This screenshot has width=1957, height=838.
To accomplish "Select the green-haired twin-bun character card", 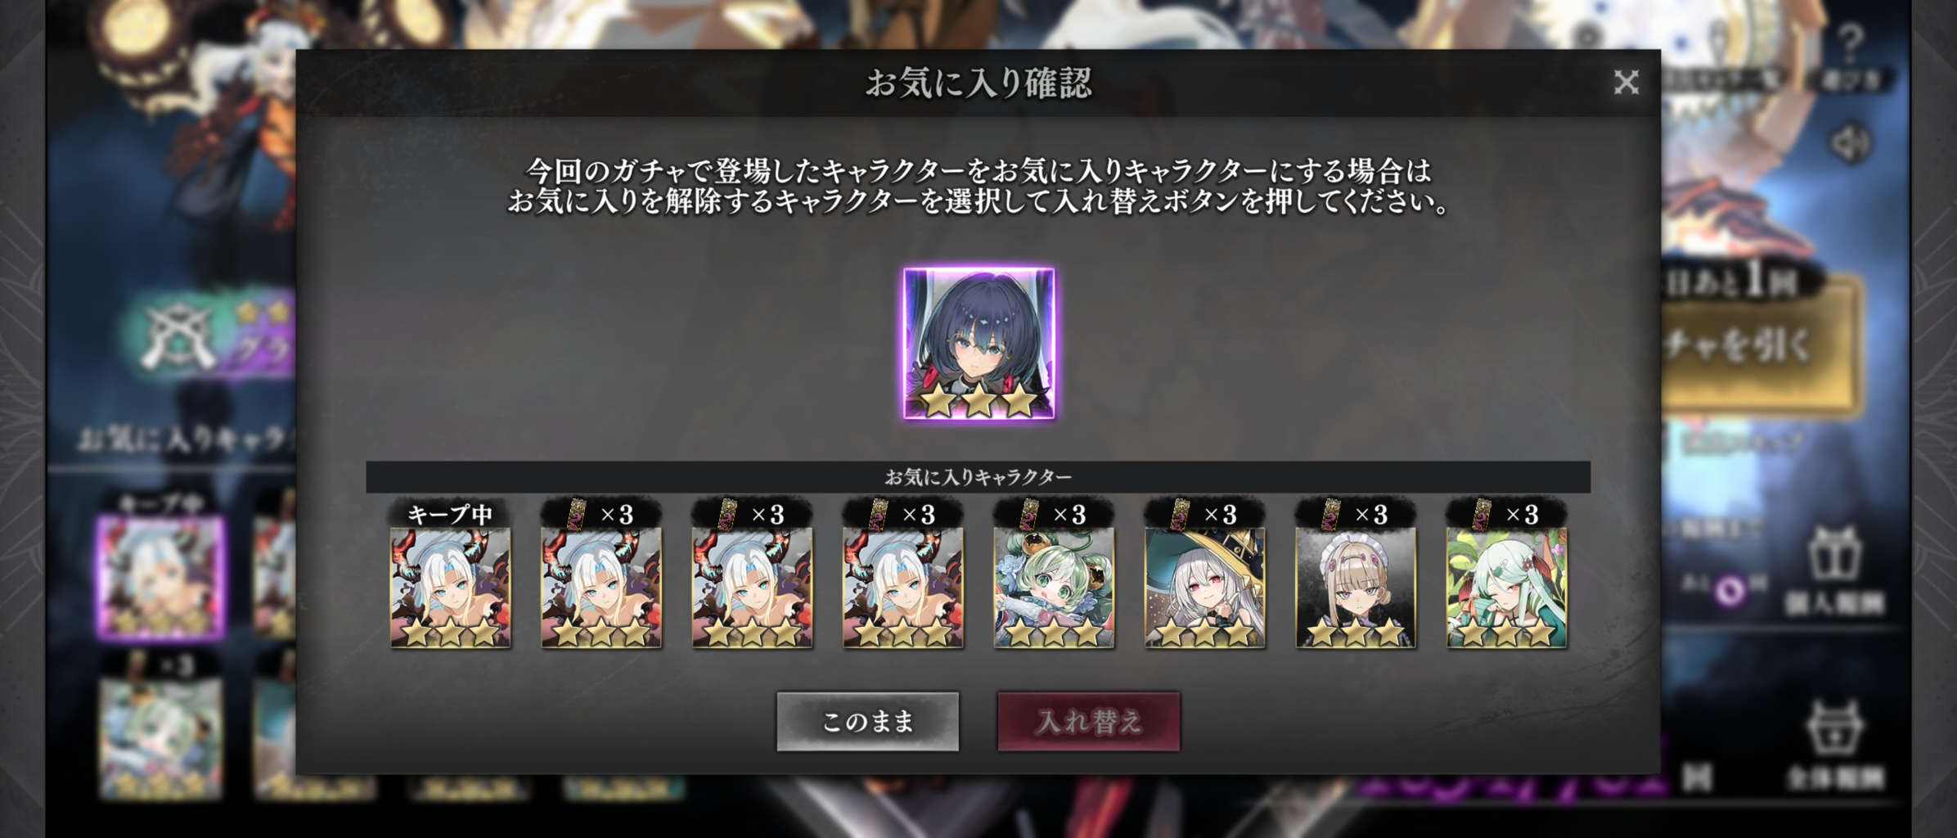I will 1054,588.
